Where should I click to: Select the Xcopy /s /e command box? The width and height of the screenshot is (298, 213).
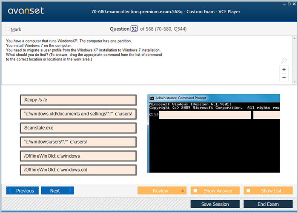click(x=78, y=100)
